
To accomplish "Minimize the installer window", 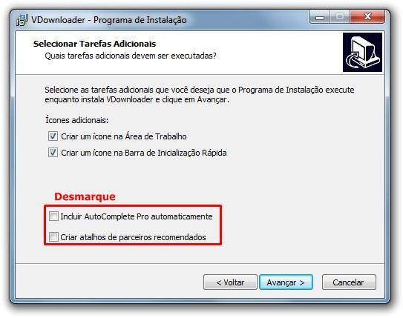I will [x=320, y=17].
